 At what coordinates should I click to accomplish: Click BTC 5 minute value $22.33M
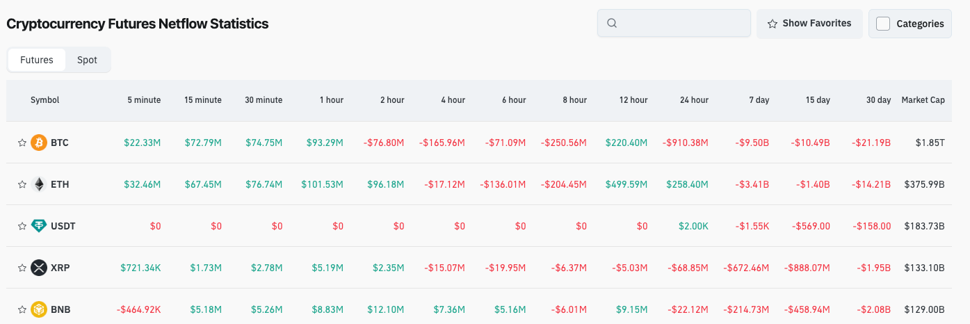[x=143, y=143]
